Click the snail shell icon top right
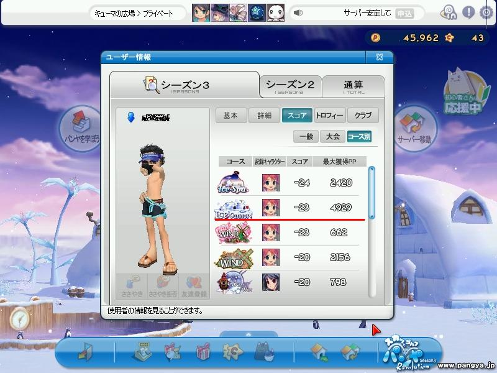 448,12
